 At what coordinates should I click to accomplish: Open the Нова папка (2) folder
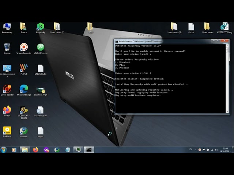coord(57,28)
